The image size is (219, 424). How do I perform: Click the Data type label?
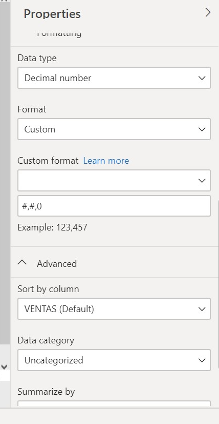37,58
